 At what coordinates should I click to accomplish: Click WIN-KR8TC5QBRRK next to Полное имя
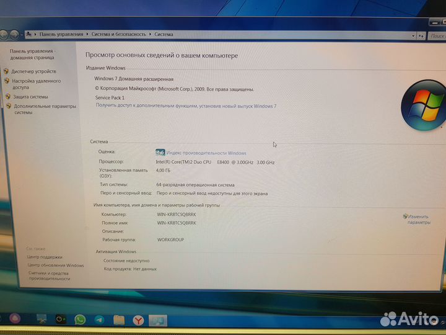click(x=177, y=223)
